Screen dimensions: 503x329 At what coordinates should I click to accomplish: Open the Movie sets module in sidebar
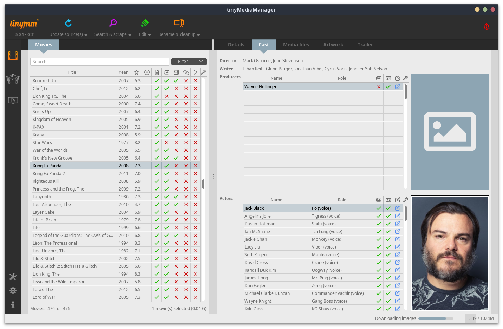click(13, 78)
